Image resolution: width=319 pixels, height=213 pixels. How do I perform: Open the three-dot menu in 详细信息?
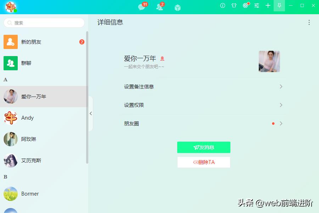[309, 22]
